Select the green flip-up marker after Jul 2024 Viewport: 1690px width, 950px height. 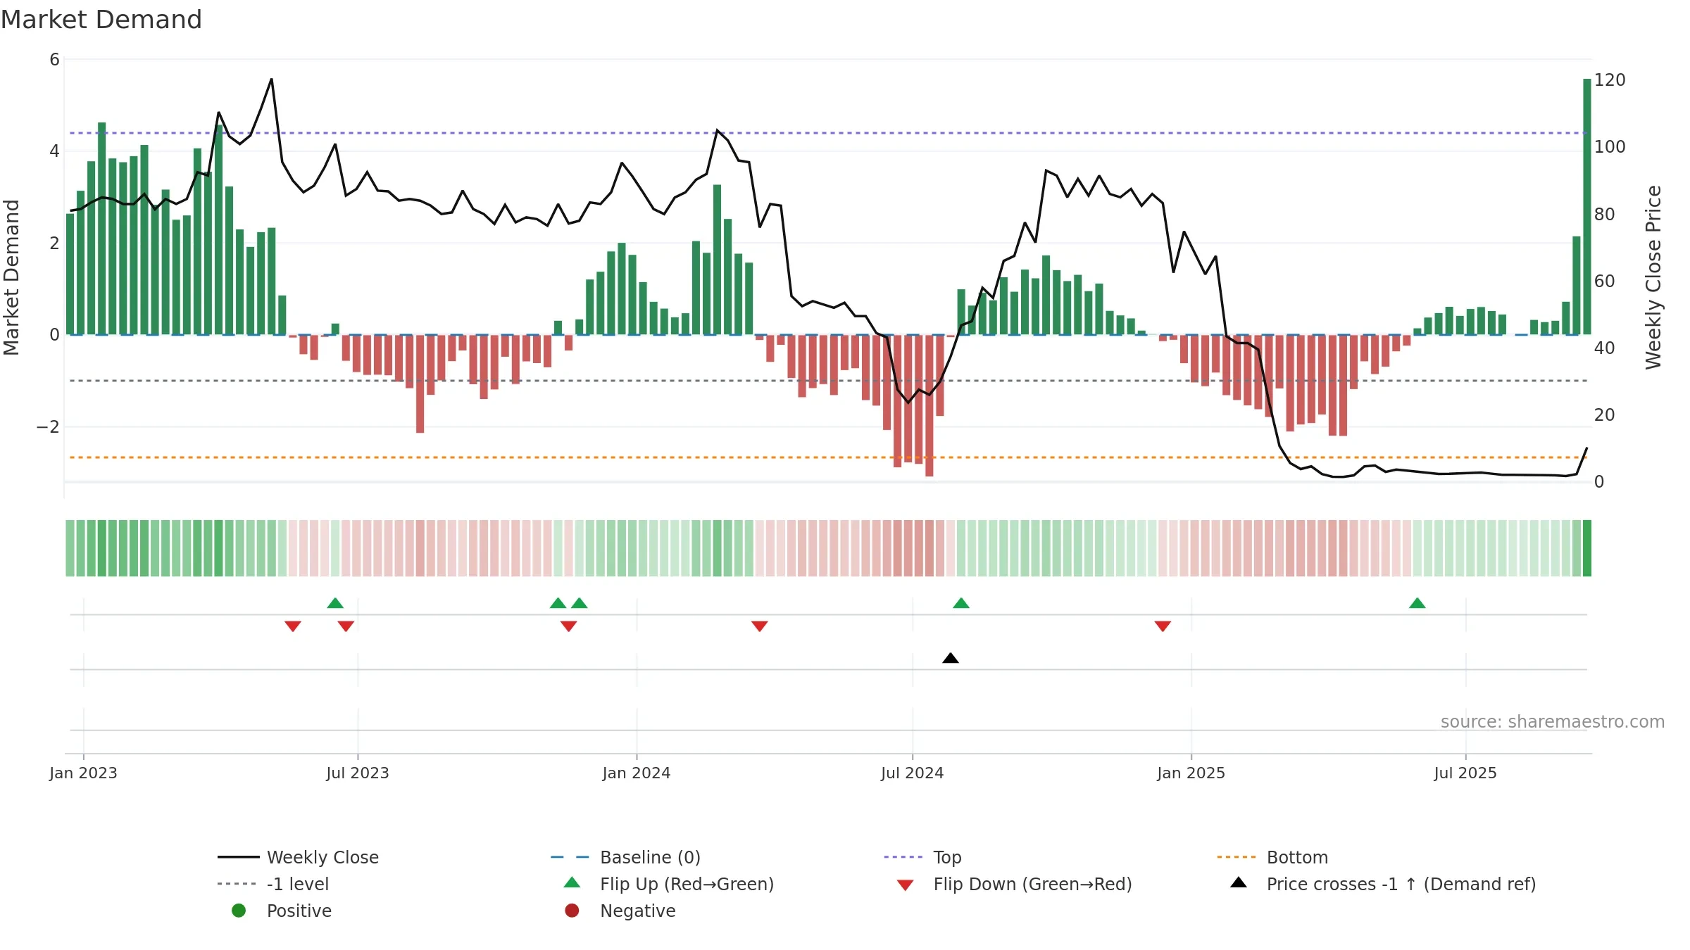pyautogui.click(x=961, y=603)
